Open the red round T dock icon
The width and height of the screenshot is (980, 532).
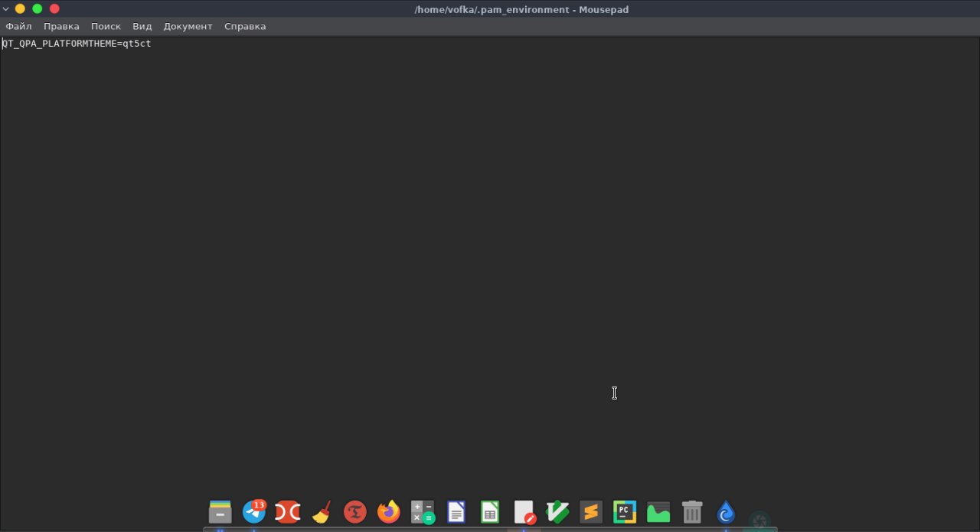(x=355, y=511)
